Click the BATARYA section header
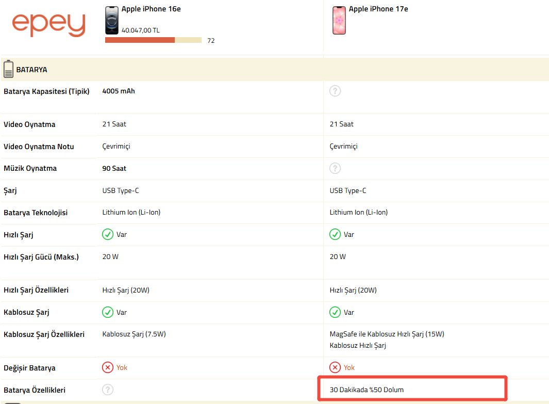 pos(32,69)
